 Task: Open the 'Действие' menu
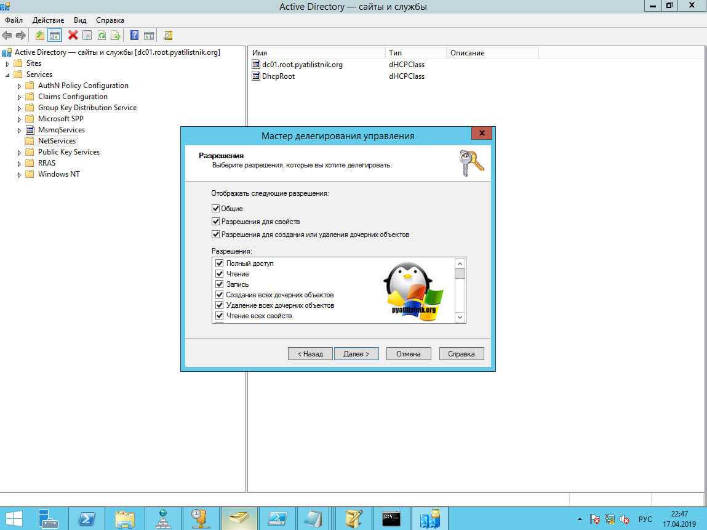click(48, 20)
